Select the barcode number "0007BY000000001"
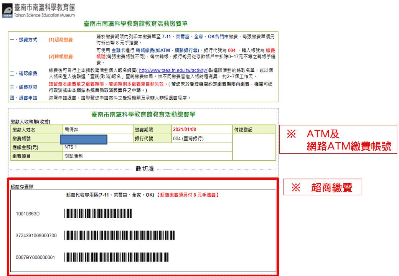 click(x=35, y=258)
